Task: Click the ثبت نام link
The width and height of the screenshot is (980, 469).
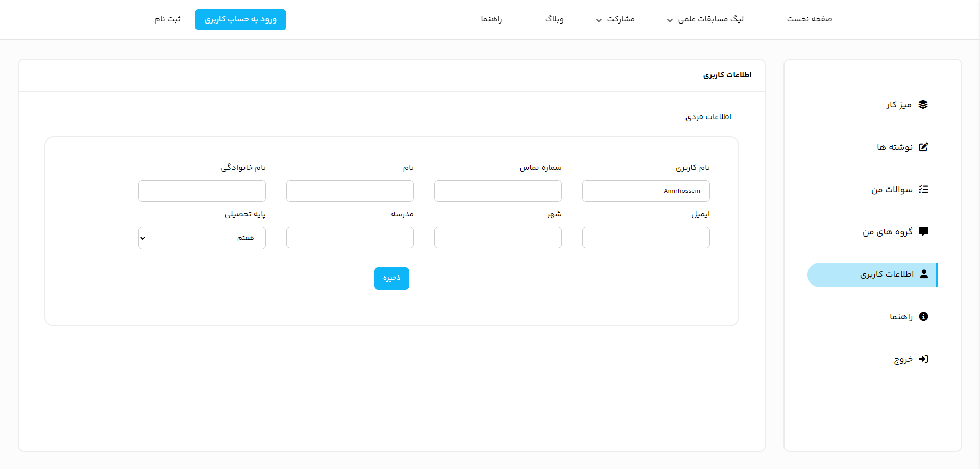Action: click(167, 19)
